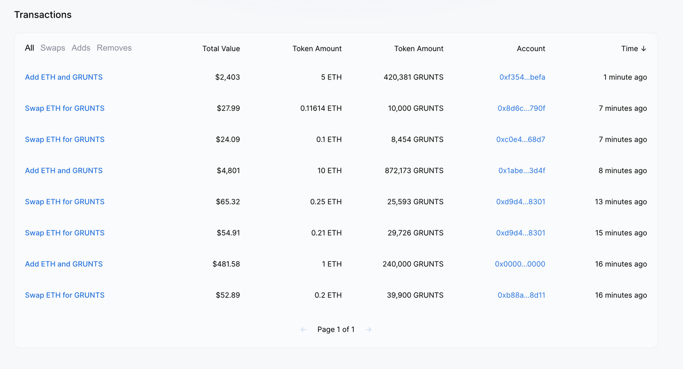
Task: Click the 240,000 GRUNTS amount
Action: click(x=413, y=264)
